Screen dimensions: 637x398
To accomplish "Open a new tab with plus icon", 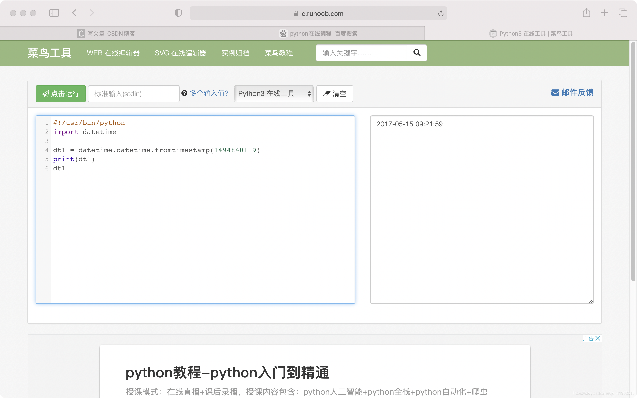I will (604, 13).
